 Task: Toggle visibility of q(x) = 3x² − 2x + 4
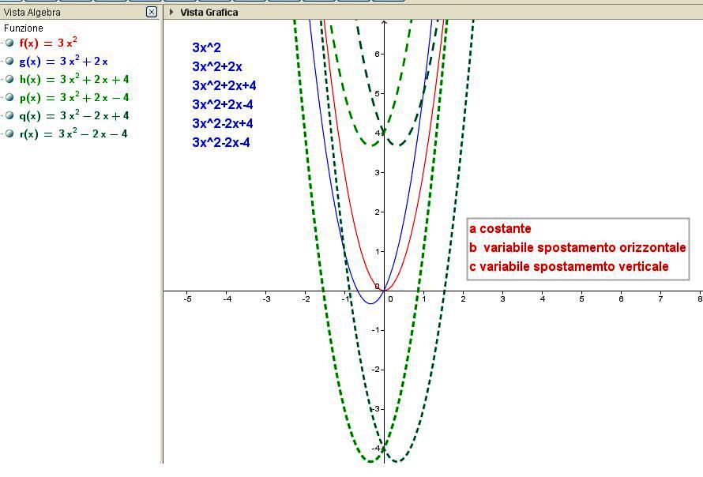pos(9,115)
